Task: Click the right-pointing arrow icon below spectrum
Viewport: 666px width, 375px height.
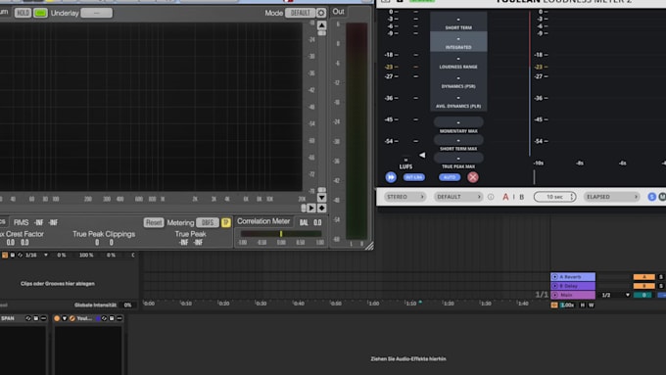Action: point(311,209)
